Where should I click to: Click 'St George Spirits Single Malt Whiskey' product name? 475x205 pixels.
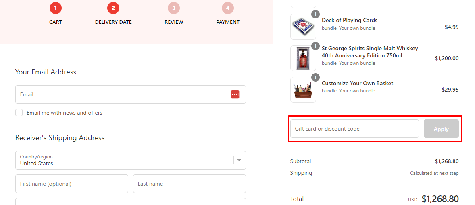click(x=370, y=52)
